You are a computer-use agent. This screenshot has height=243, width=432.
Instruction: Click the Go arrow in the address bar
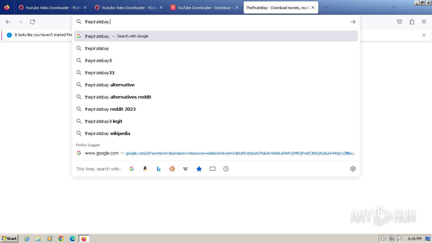point(353,22)
